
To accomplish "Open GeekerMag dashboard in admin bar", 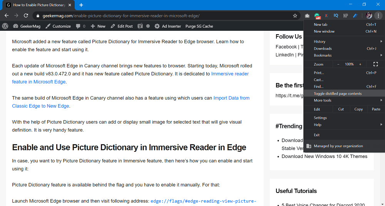I will pyautogui.click(x=27, y=26).
